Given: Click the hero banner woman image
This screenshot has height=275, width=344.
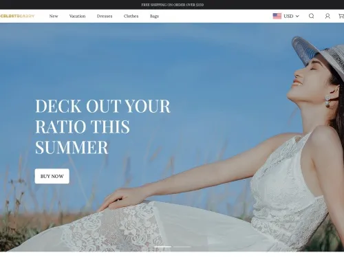Looking at the screenshot, I should tap(172, 137).
